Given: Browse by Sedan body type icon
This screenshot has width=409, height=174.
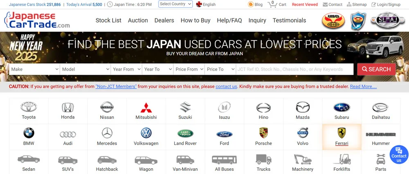Looking at the screenshot, I should click(x=29, y=159).
